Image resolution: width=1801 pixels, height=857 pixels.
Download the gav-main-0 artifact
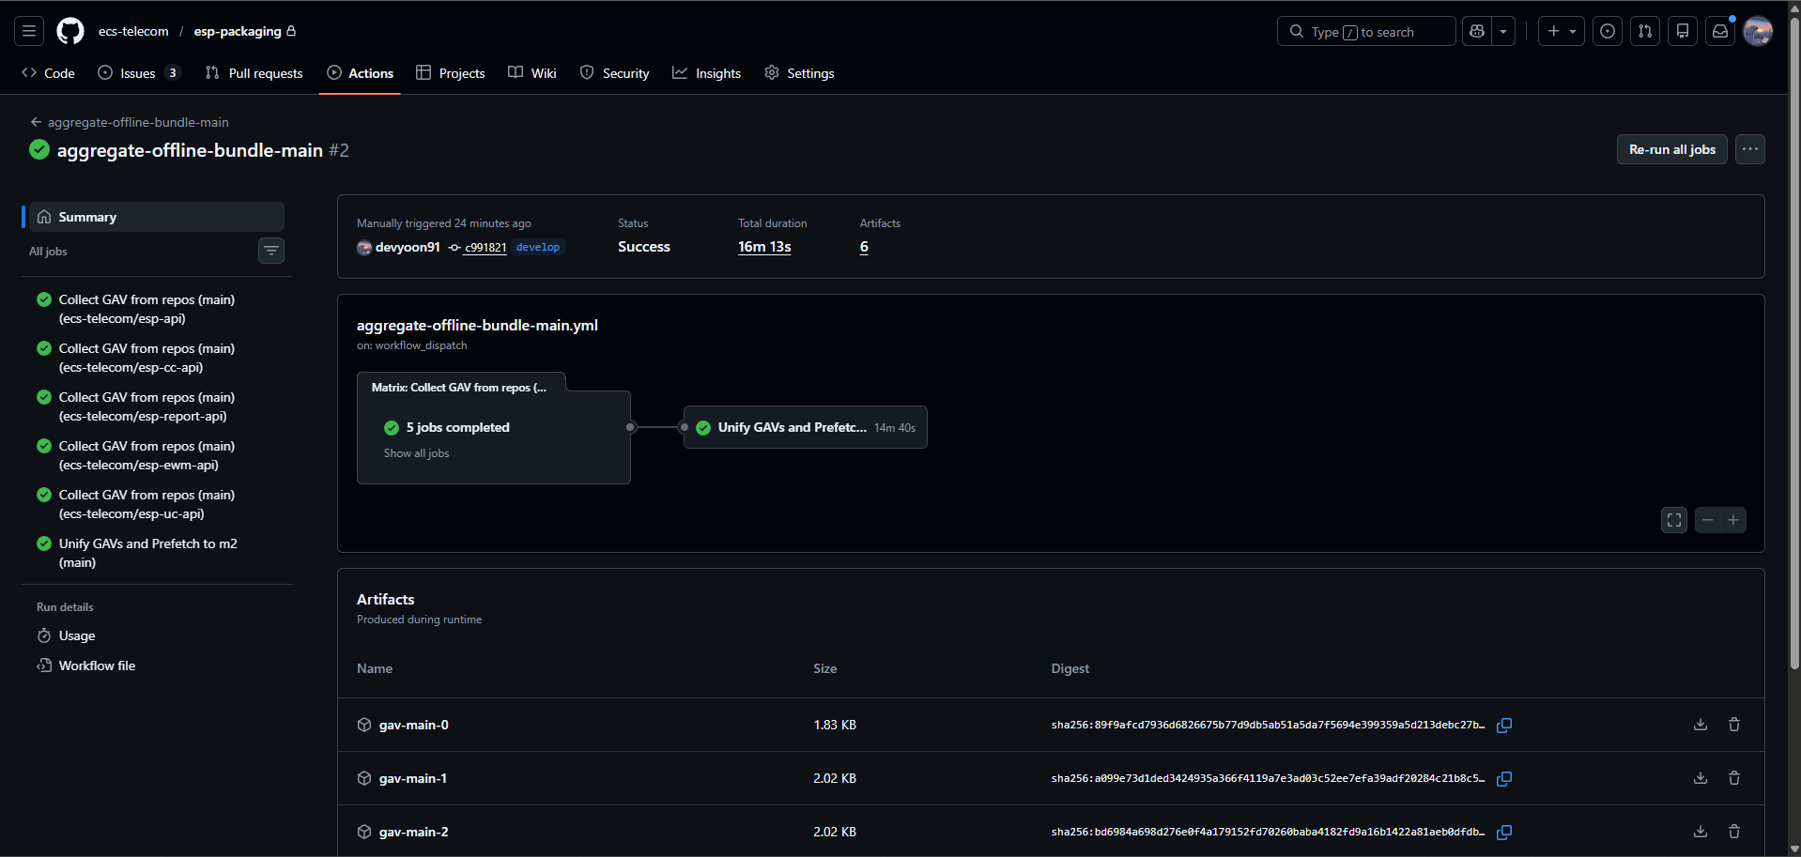click(x=1701, y=725)
